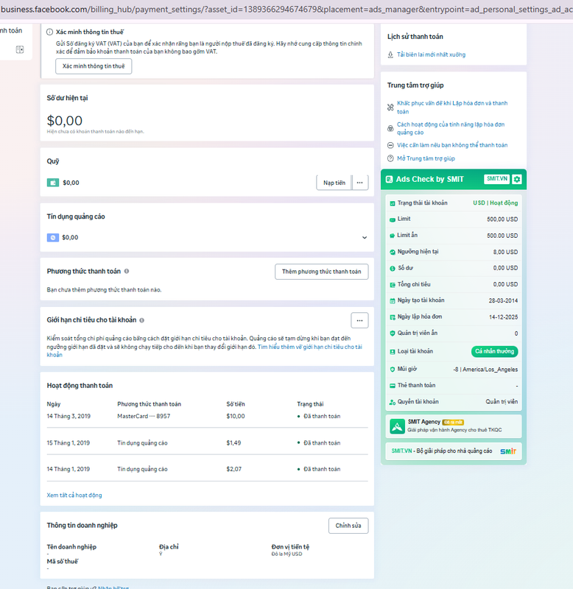The height and width of the screenshot is (589, 573).
Task: Click the Ngày lập hóa đơn icon
Action: click(x=393, y=317)
